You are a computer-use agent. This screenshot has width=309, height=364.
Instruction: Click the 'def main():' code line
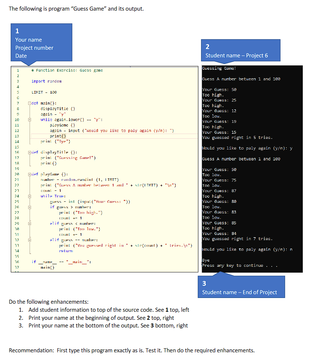coord(44,103)
